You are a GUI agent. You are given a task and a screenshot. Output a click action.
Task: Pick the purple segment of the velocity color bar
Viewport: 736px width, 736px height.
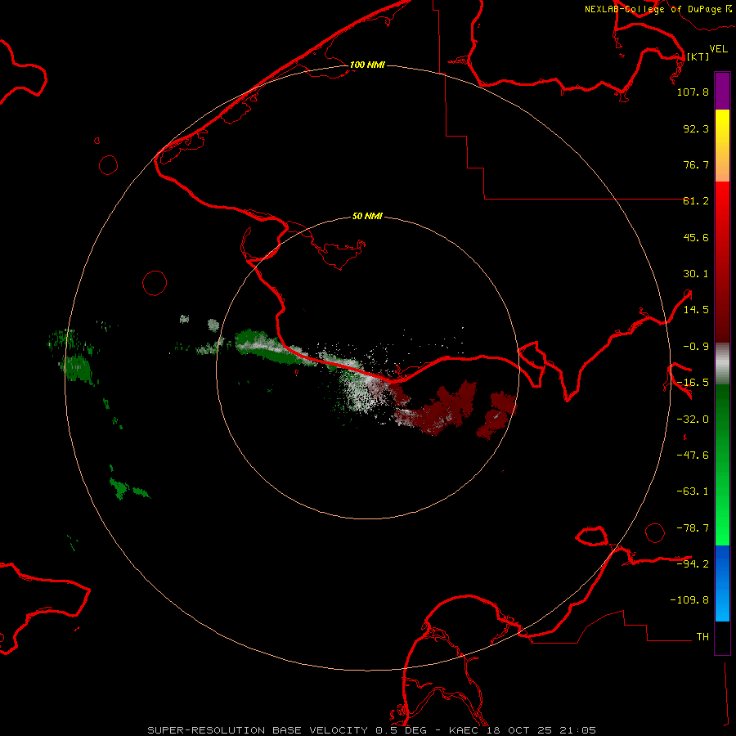(722, 91)
